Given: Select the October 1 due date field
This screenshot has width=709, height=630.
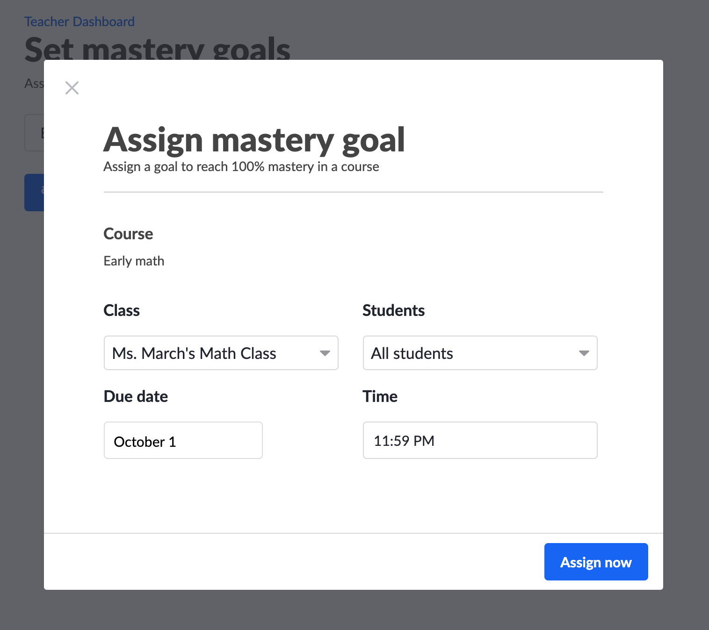Looking at the screenshot, I should pos(183,441).
